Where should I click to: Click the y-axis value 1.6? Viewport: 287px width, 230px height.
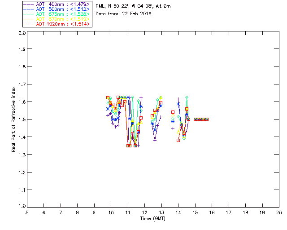point(22,102)
